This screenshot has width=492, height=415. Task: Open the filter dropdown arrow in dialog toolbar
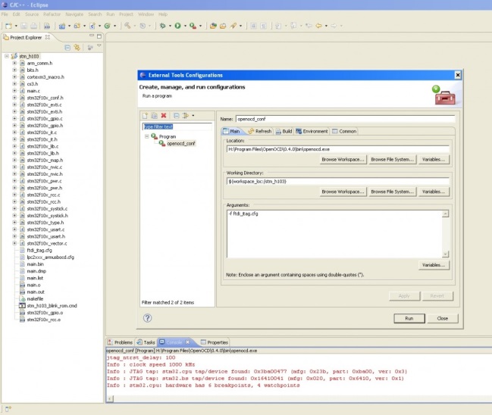click(193, 115)
